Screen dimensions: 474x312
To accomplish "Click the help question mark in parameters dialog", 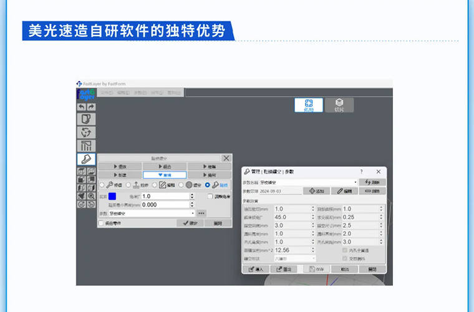I will coord(361,172).
